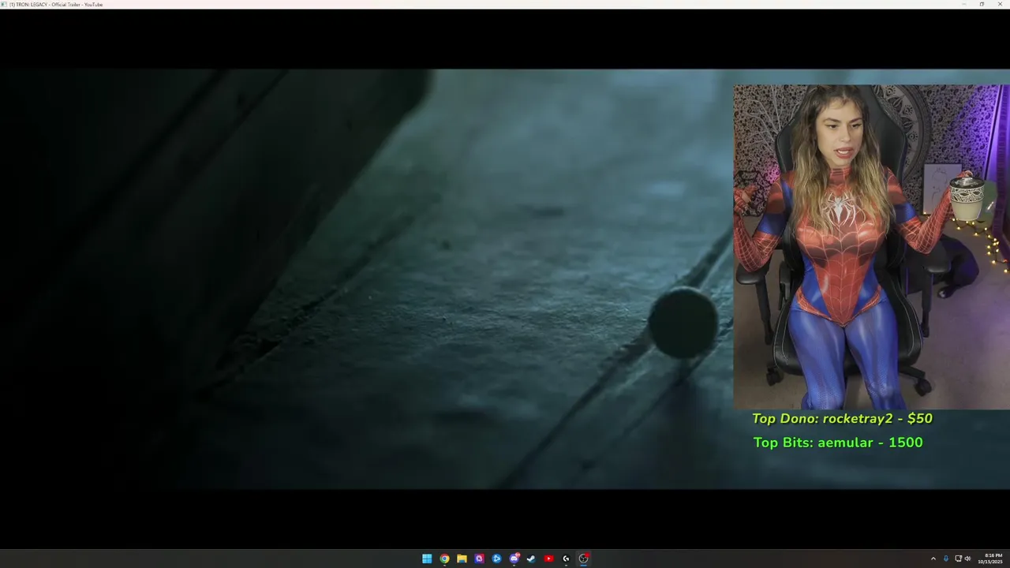Expand the hidden system tray icons chevron

coord(933,559)
